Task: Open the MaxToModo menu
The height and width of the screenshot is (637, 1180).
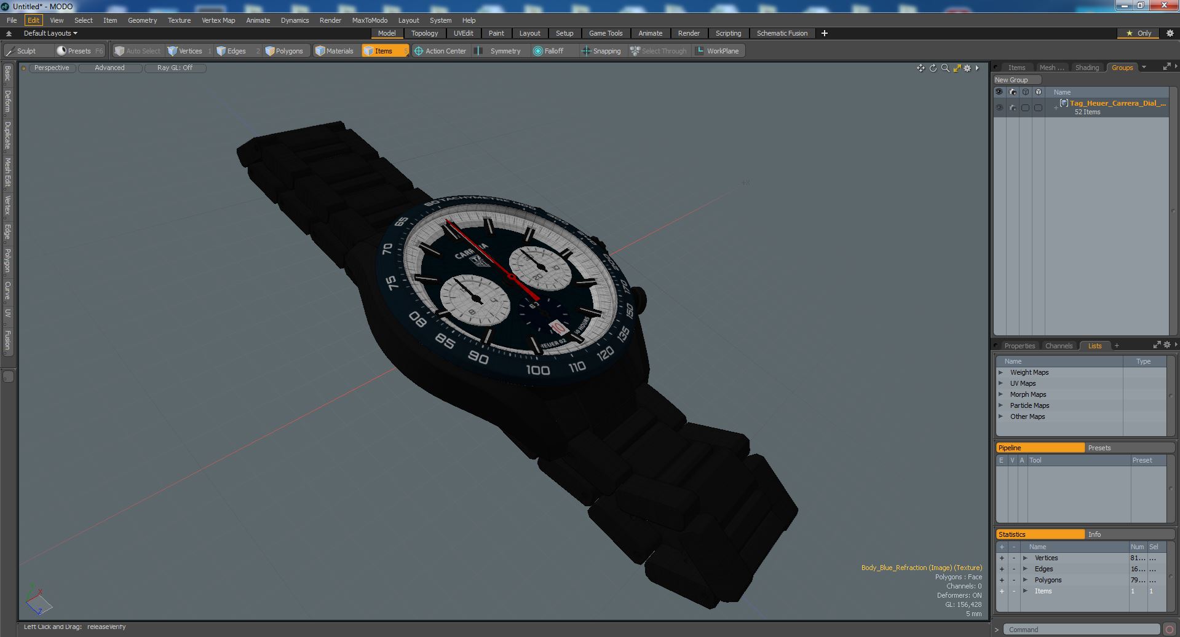Action: (370, 20)
